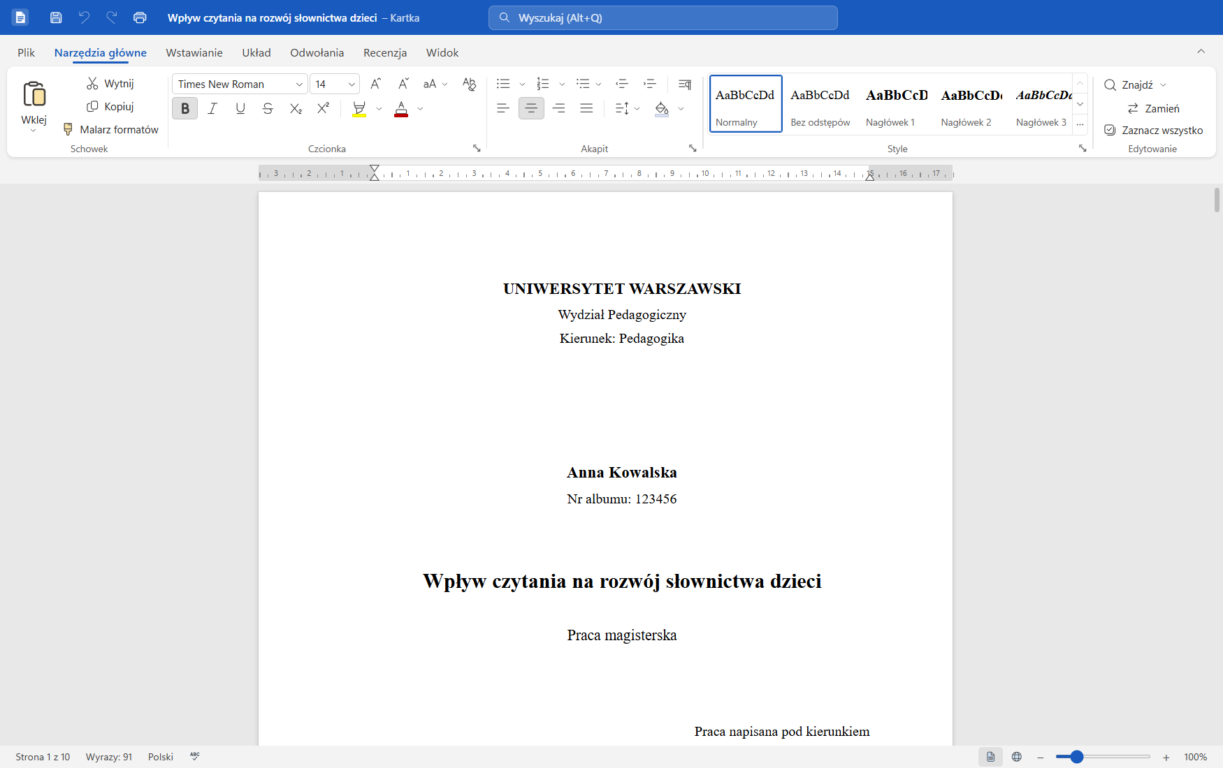This screenshot has width=1223, height=768.
Task: Toggle Italic formatting
Action: click(x=212, y=108)
